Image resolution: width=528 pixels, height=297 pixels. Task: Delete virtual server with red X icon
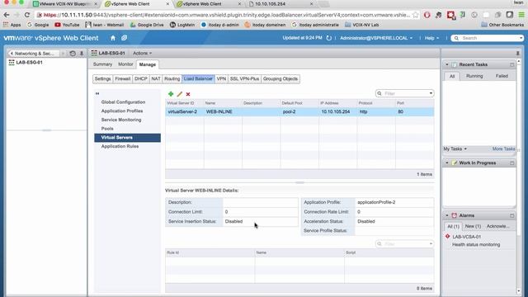[188, 94]
